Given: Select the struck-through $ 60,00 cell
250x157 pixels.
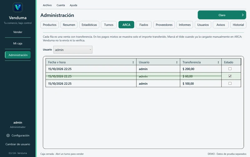Looking at the screenshot, I should coord(201,76).
